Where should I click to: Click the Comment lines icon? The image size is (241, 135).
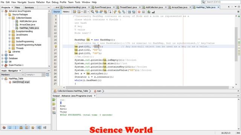pyautogui.click(x=149, y=12)
